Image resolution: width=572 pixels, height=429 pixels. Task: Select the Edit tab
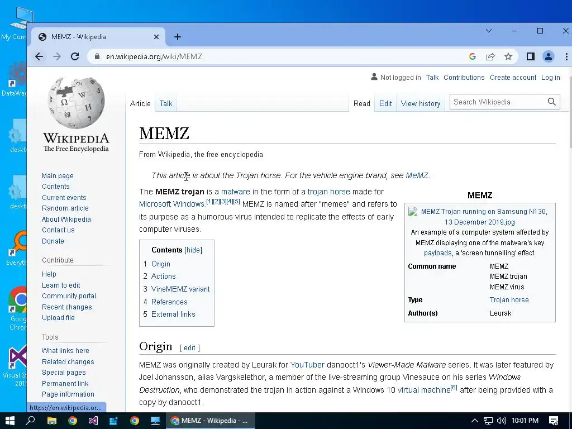(385, 103)
